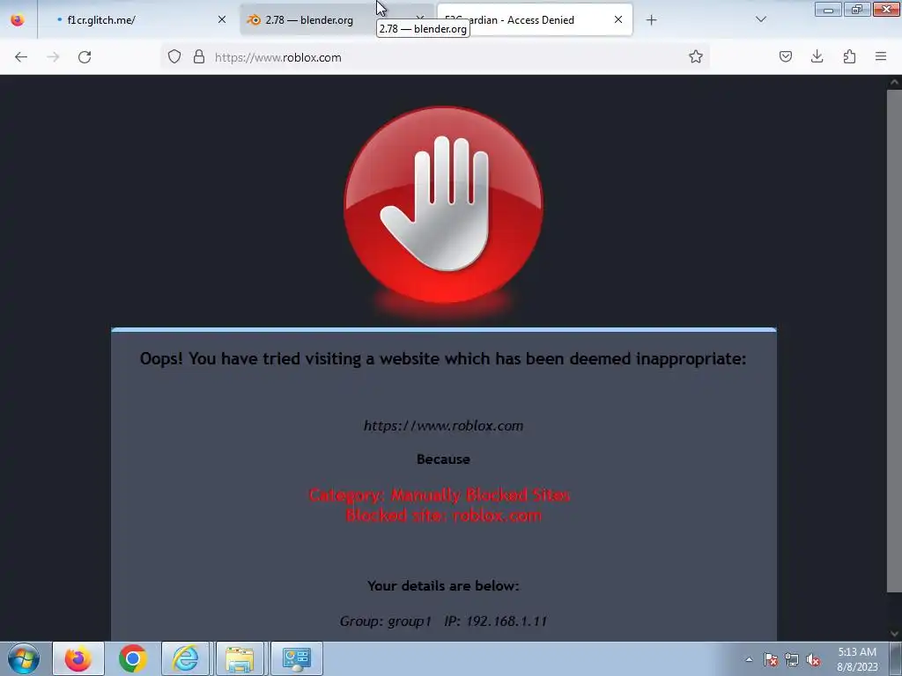The image size is (902, 676).
Task: Close the Access Denied tab
Action: pyautogui.click(x=617, y=19)
